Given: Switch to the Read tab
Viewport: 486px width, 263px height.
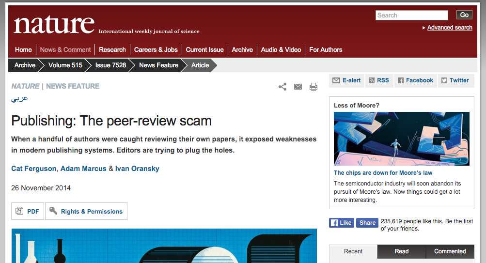Looking at the screenshot, I should click(401, 251).
